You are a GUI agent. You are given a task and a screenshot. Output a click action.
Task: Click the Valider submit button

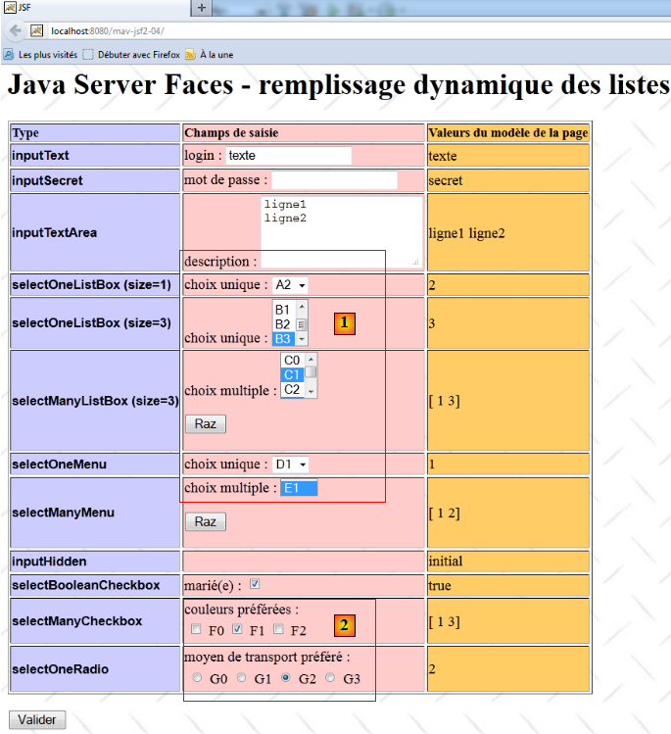(x=37, y=720)
